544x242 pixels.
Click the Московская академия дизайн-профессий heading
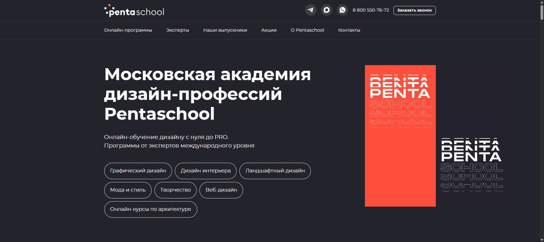pyautogui.click(x=207, y=94)
